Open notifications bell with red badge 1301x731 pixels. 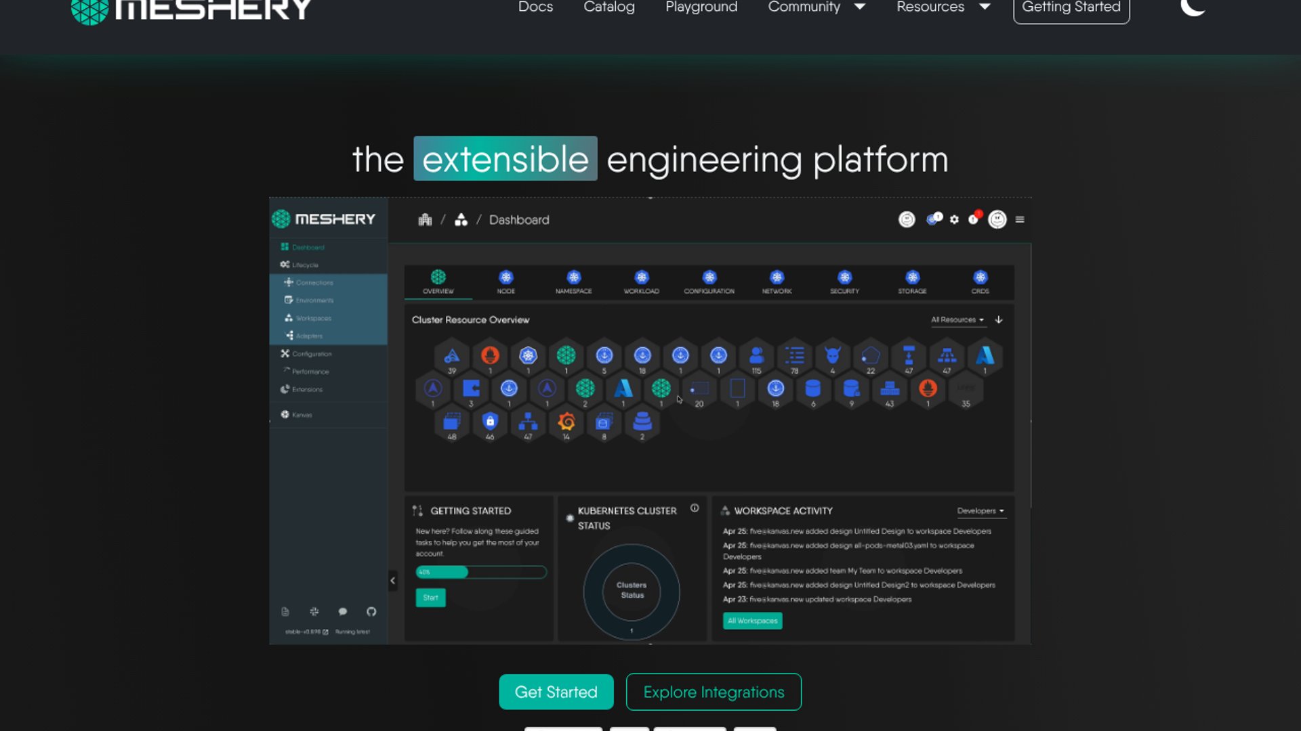click(x=974, y=218)
